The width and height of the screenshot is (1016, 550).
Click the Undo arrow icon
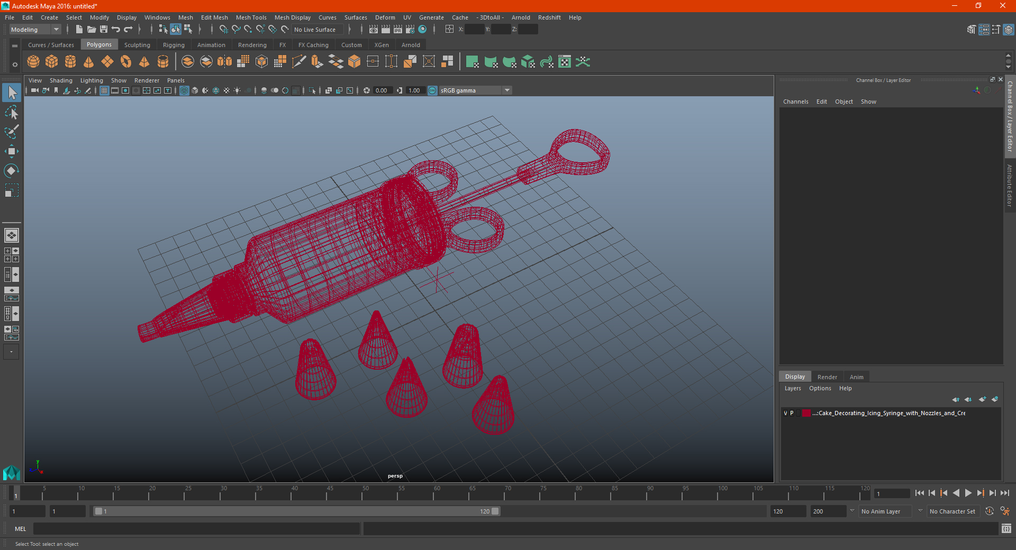[116, 30]
